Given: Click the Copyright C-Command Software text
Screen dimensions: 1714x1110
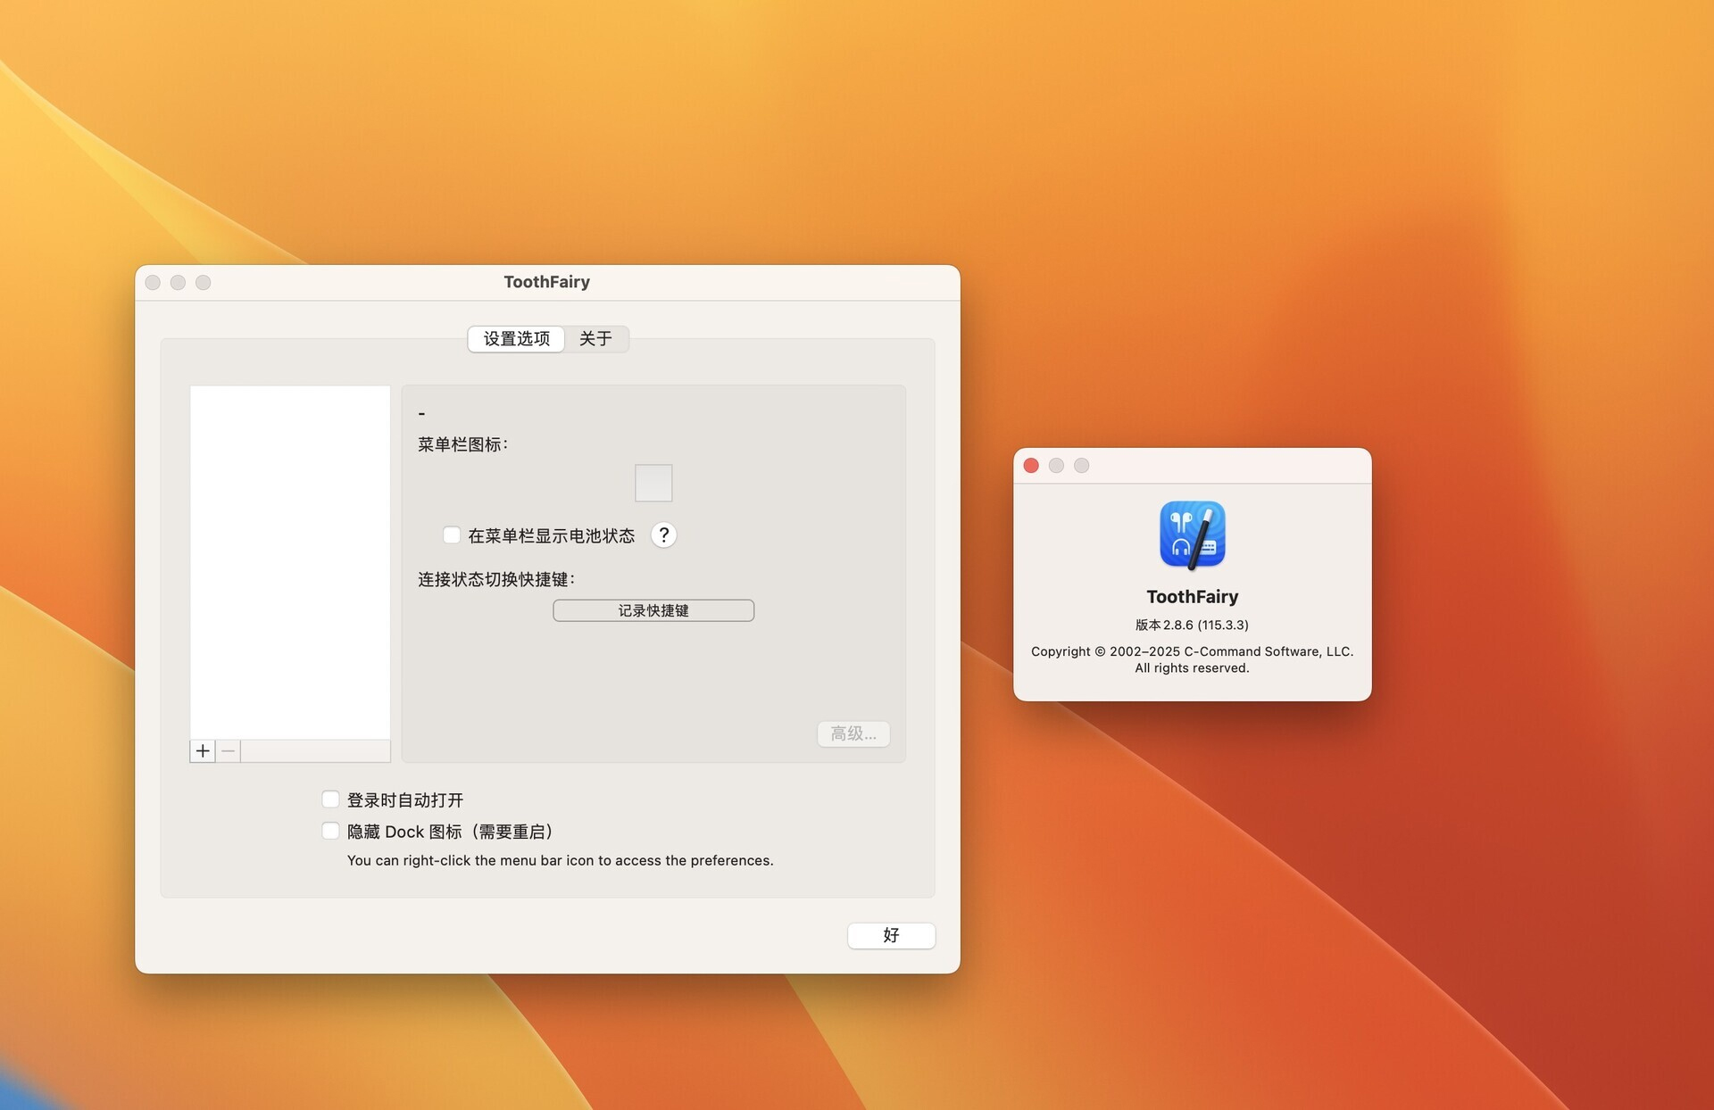Looking at the screenshot, I should point(1192,659).
